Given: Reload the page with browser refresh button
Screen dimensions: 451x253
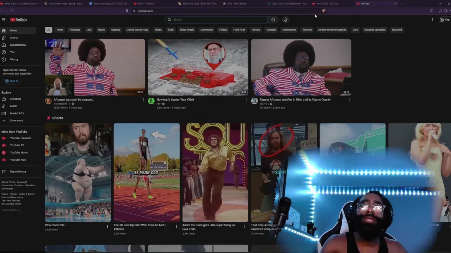Looking at the screenshot, I should coord(12,11).
